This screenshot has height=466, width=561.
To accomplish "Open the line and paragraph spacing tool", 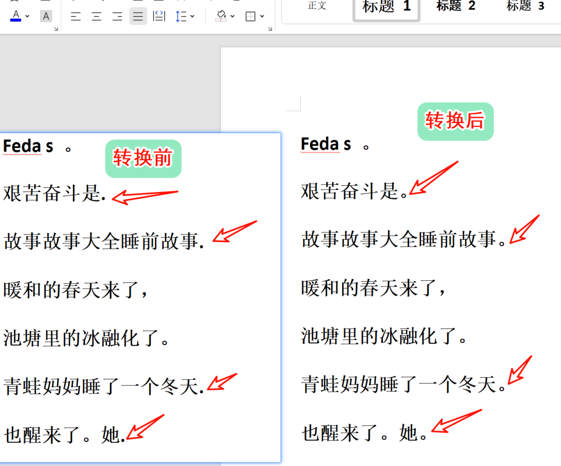I will (x=182, y=16).
